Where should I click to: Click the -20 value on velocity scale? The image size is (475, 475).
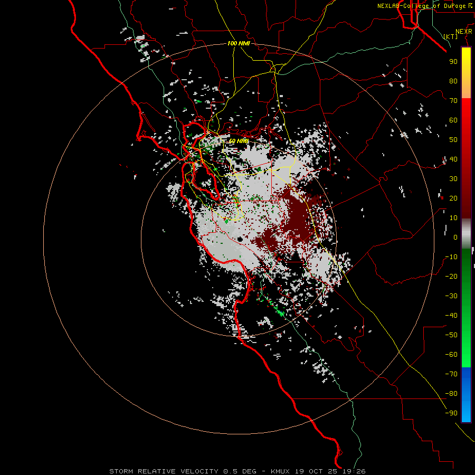[451, 276]
